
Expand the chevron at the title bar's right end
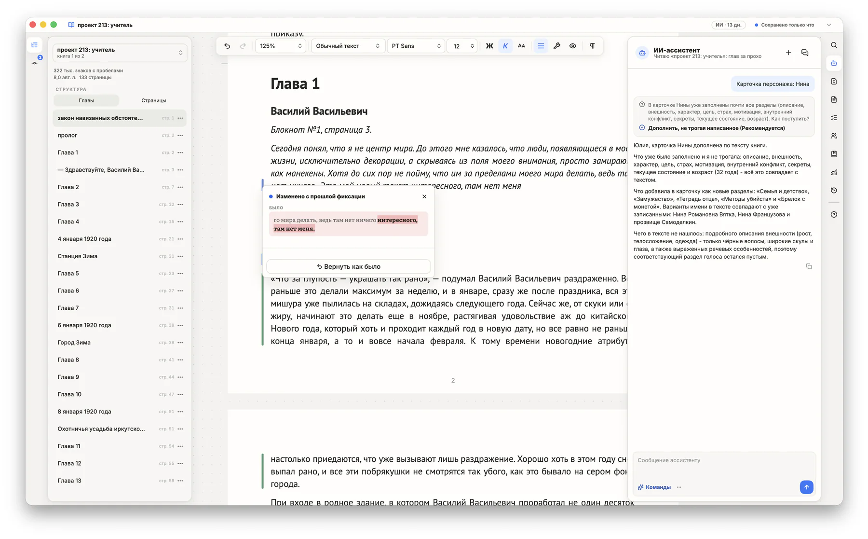pyautogui.click(x=829, y=25)
